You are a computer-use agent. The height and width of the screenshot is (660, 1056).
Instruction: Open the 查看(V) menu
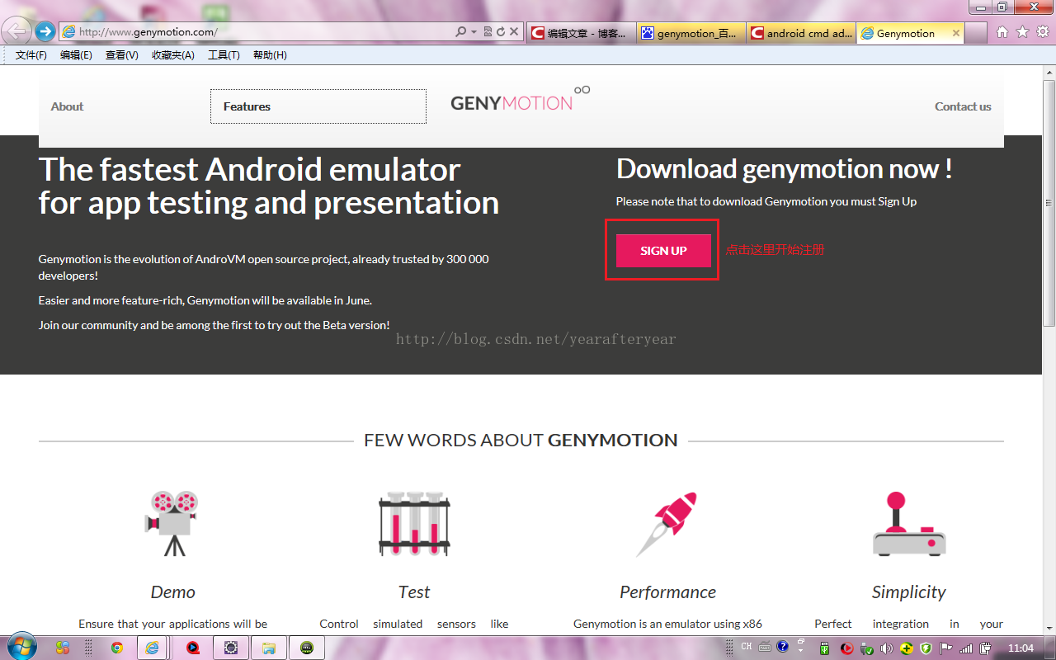[122, 55]
